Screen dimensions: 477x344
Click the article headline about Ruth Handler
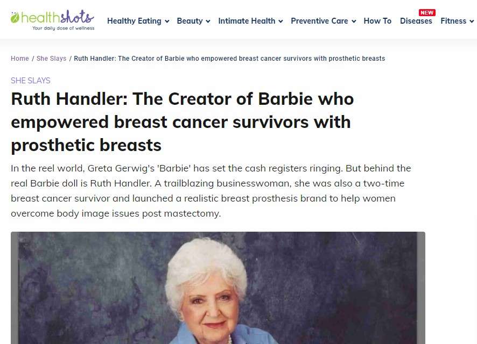point(183,122)
